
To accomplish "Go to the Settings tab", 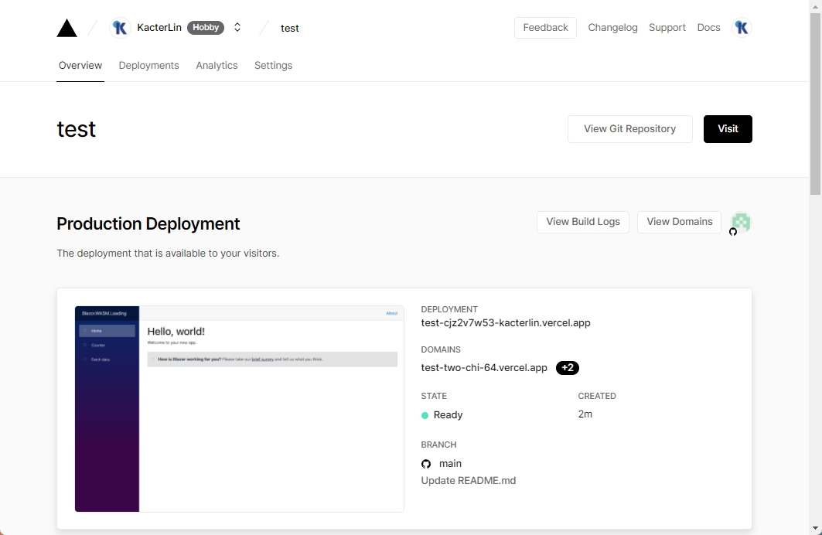I will click(x=273, y=66).
